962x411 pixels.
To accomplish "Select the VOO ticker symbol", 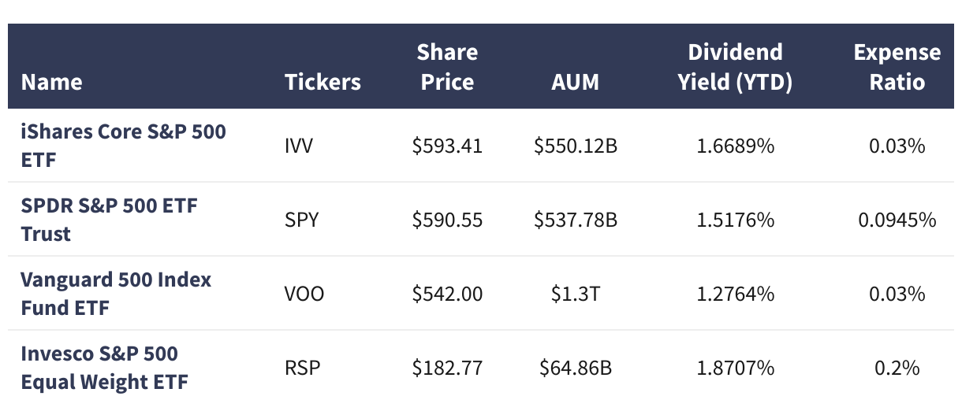I will tap(304, 294).
